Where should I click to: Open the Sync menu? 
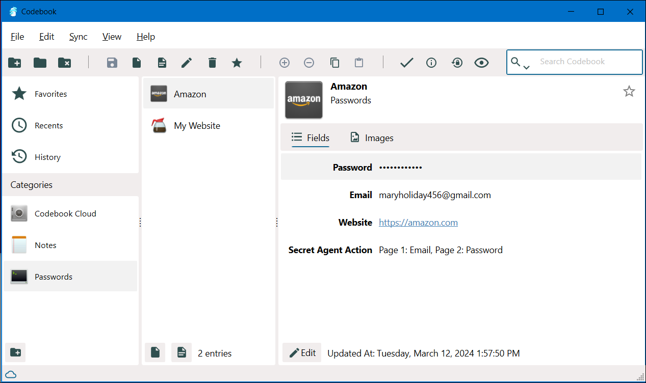coord(79,37)
